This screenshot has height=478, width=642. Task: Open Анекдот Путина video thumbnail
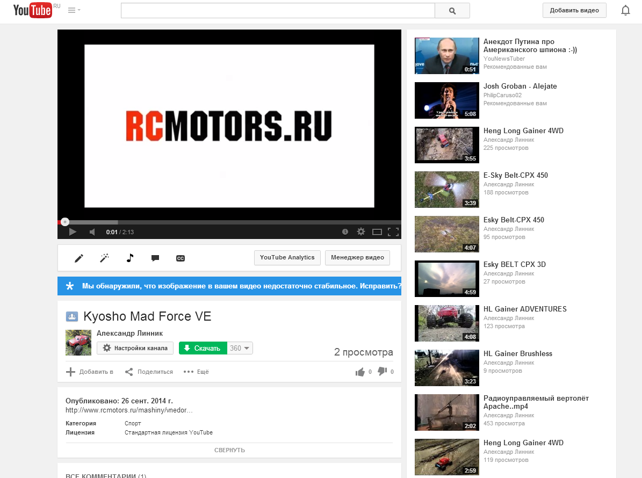click(x=446, y=56)
